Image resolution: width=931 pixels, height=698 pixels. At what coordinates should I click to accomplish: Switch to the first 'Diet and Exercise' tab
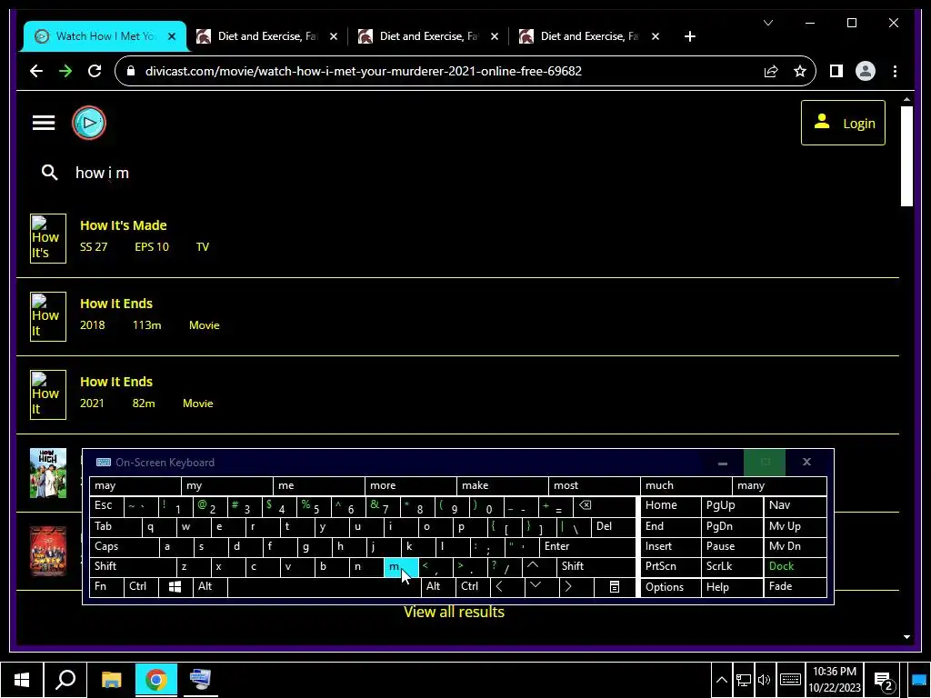click(x=267, y=36)
